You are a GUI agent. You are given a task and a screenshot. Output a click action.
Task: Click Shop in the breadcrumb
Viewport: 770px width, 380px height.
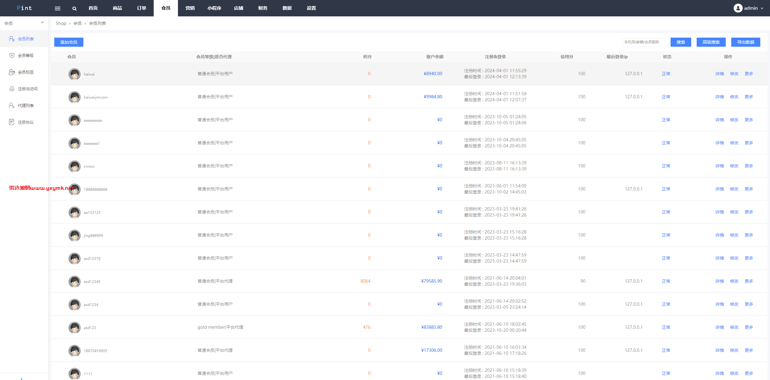(61, 23)
